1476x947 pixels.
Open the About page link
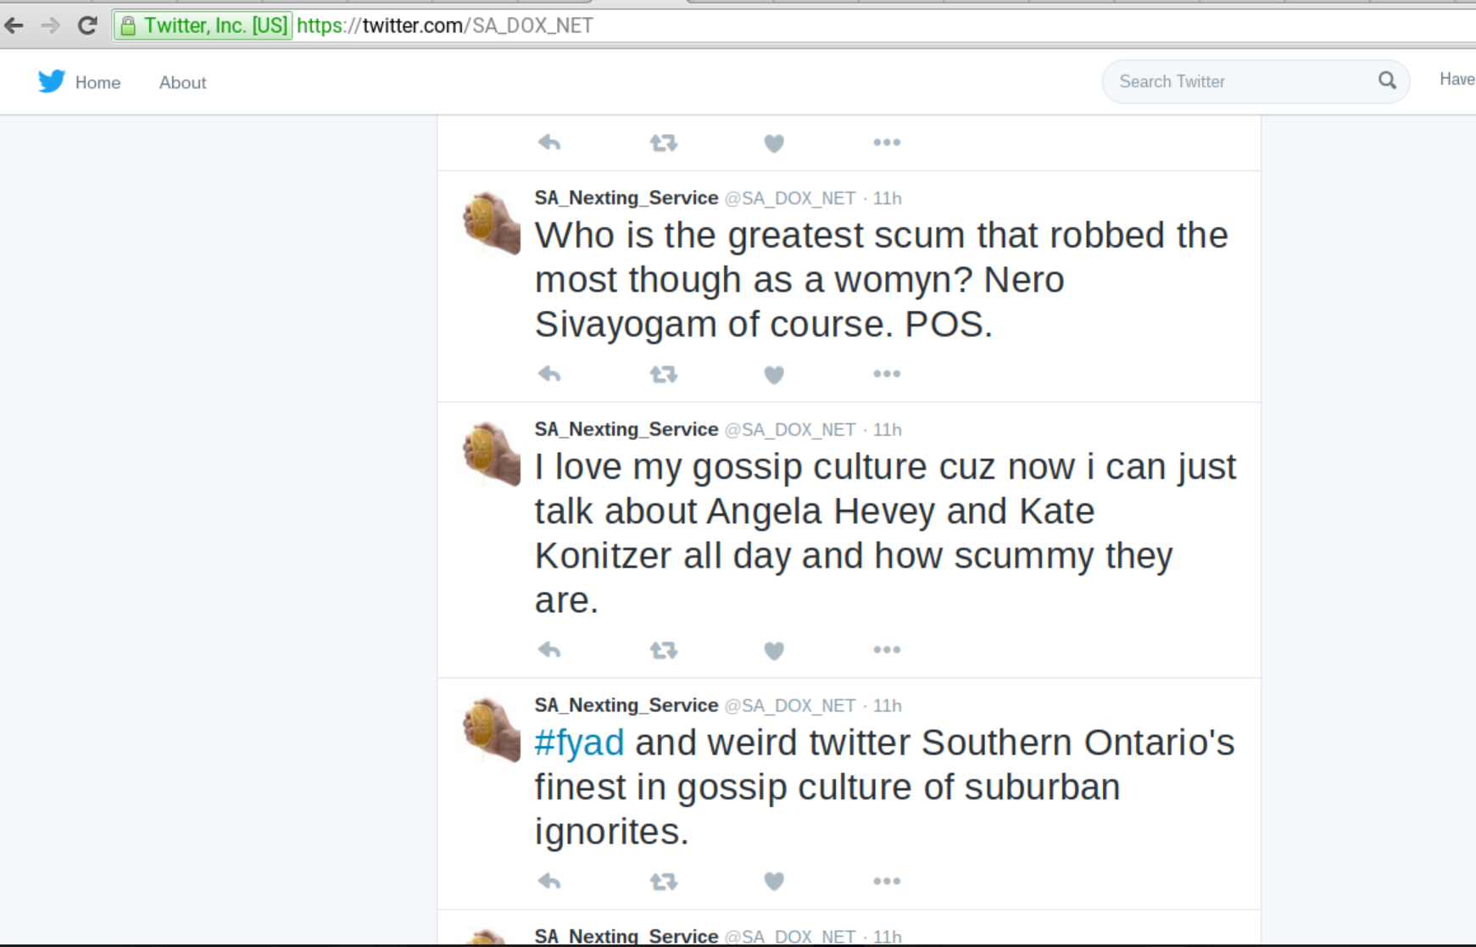tap(182, 82)
